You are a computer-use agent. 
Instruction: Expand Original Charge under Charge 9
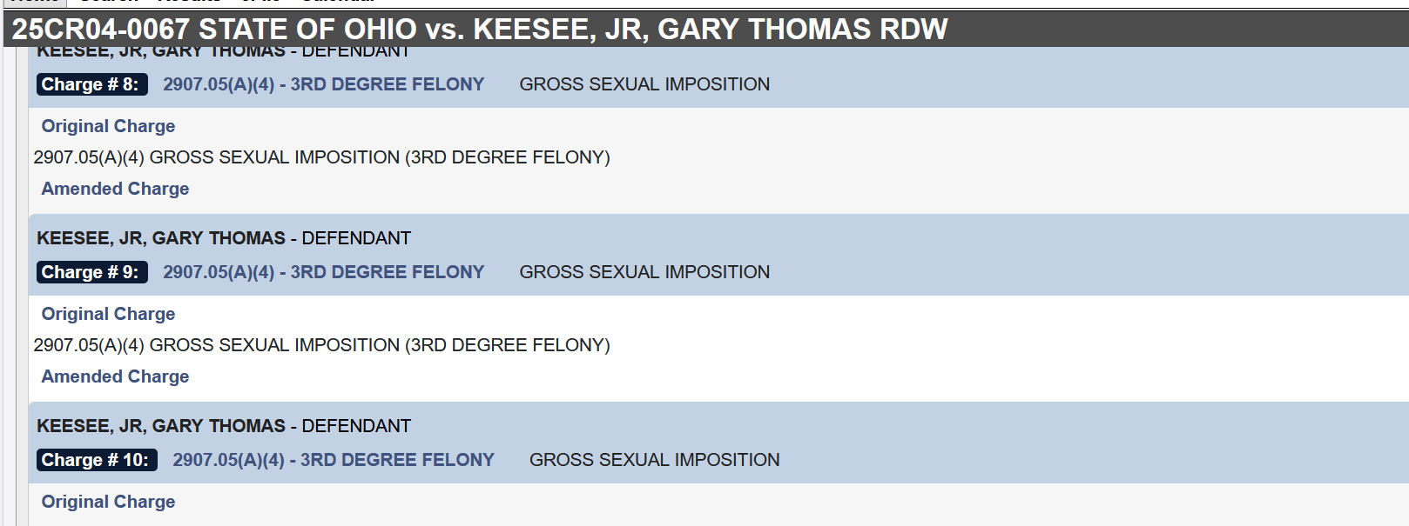click(x=108, y=314)
